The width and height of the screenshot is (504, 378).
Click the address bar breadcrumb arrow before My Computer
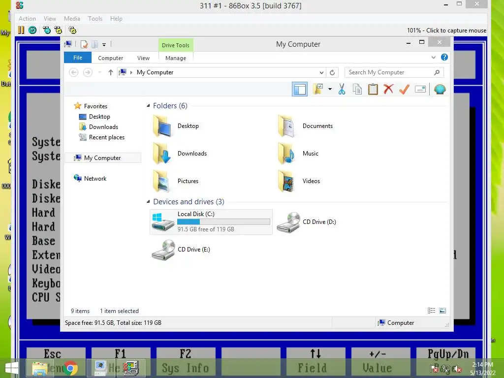pyautogui.click(x=131, y=72)
